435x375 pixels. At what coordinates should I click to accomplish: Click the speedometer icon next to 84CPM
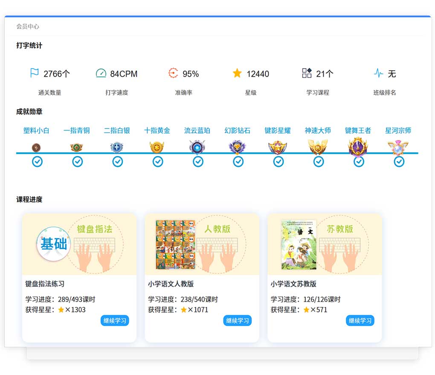(x=101, y=73)
